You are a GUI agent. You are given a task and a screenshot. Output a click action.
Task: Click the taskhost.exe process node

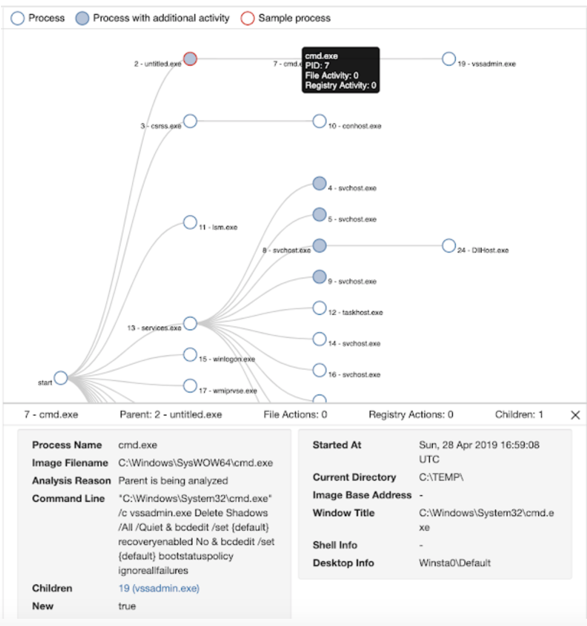pyautogui.click(x=319, y=308)
